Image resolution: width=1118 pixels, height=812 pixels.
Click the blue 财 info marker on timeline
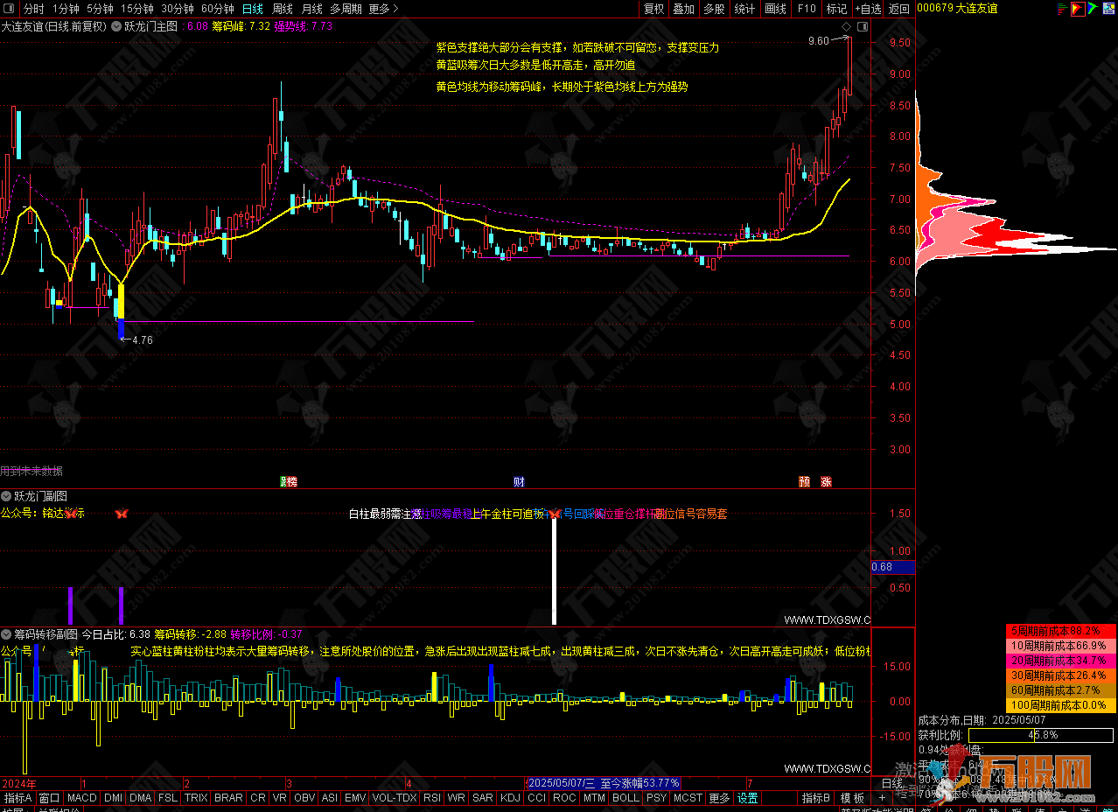[519, 481]
